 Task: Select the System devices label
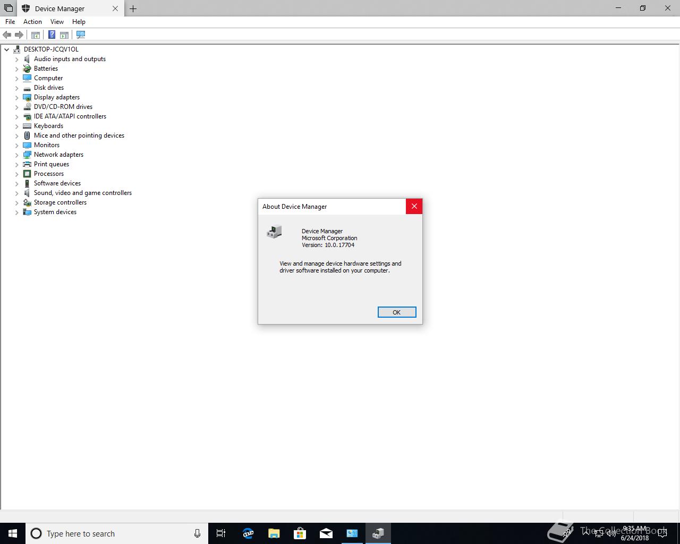[x=55, y=212]
